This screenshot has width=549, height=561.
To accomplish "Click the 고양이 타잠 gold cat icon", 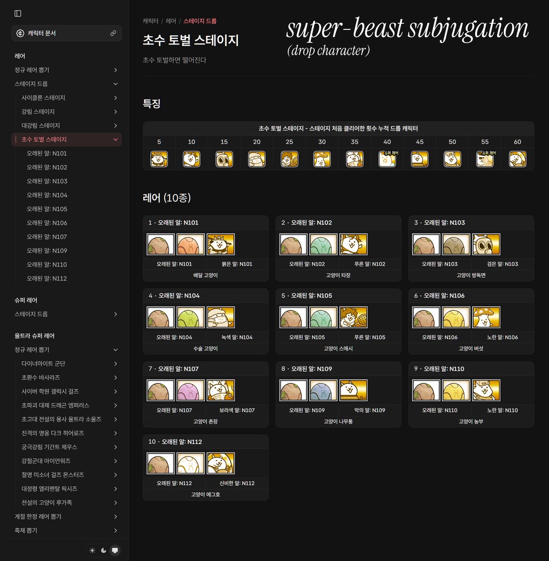I will (x=353, y=244).
